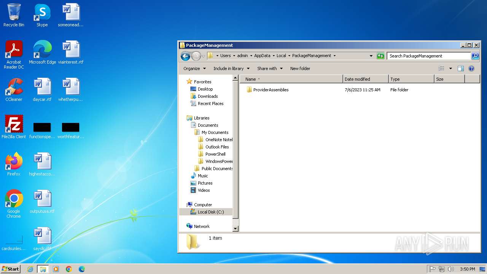
Task: Toggle the preview pane button
Action: (461, 68)
